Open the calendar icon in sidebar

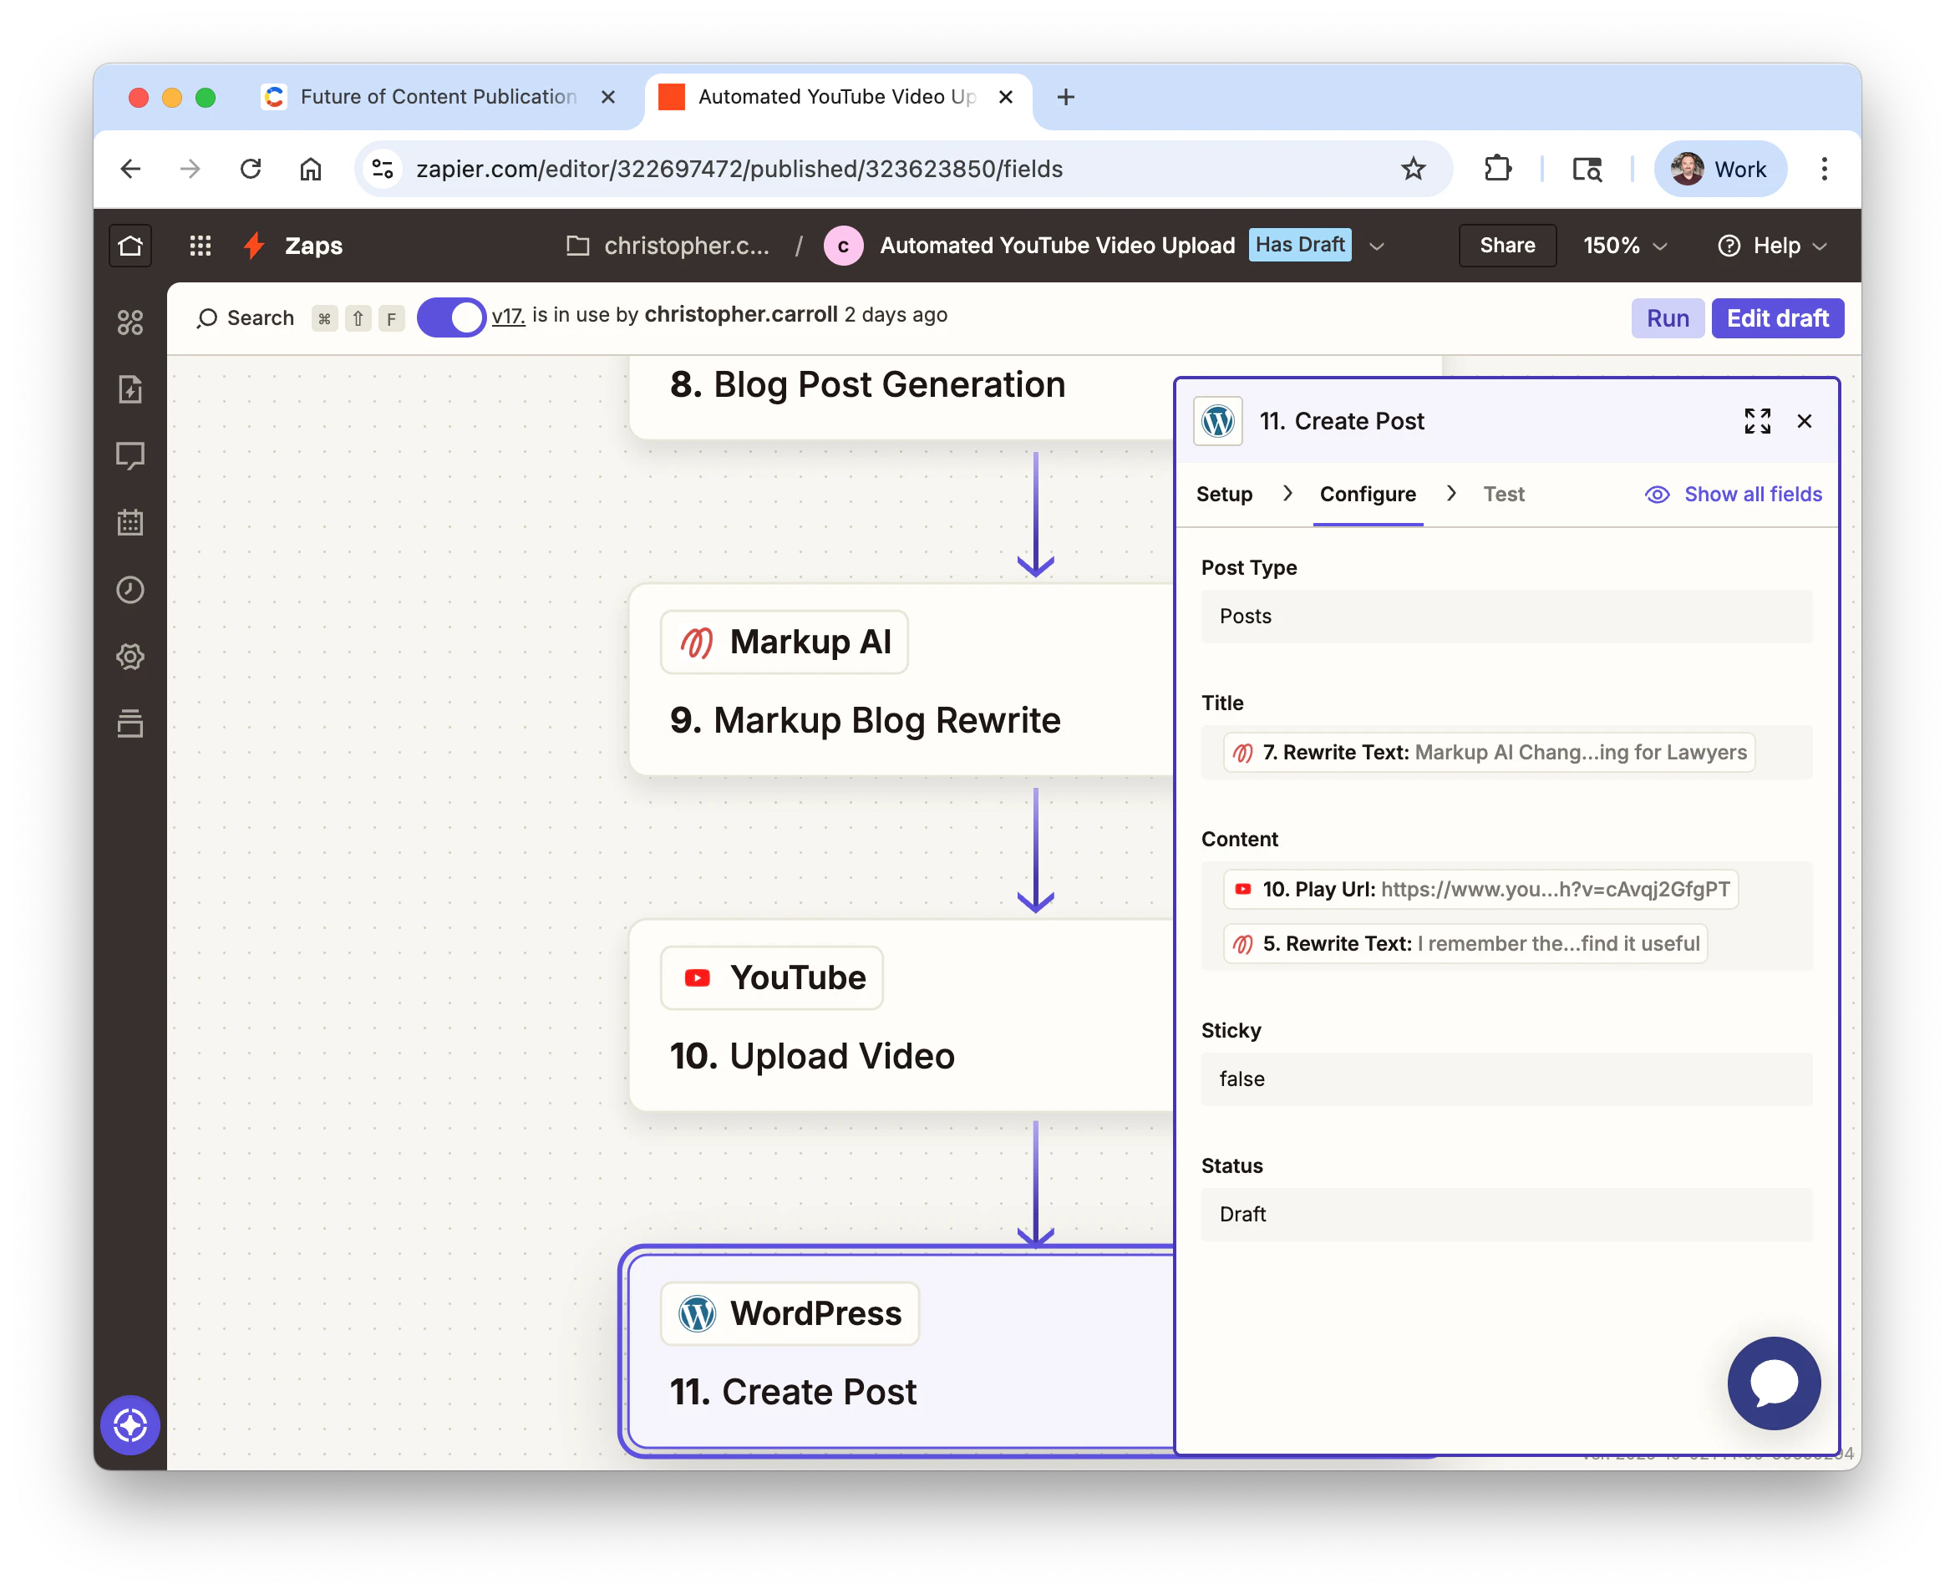(x=129, y=522)
